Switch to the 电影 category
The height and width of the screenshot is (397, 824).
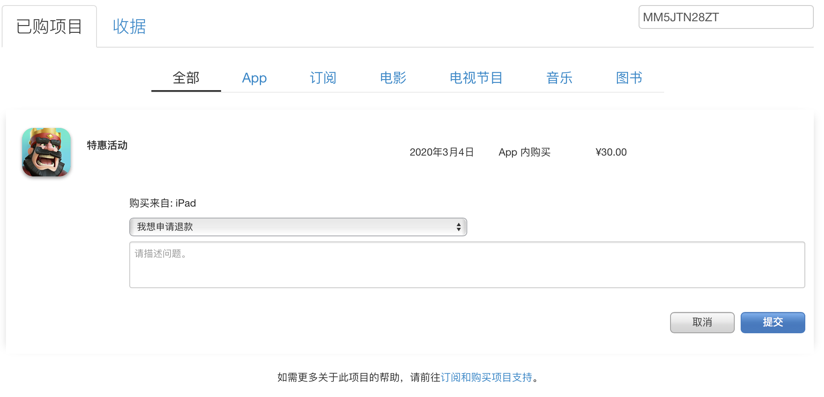tap(393, 78)
